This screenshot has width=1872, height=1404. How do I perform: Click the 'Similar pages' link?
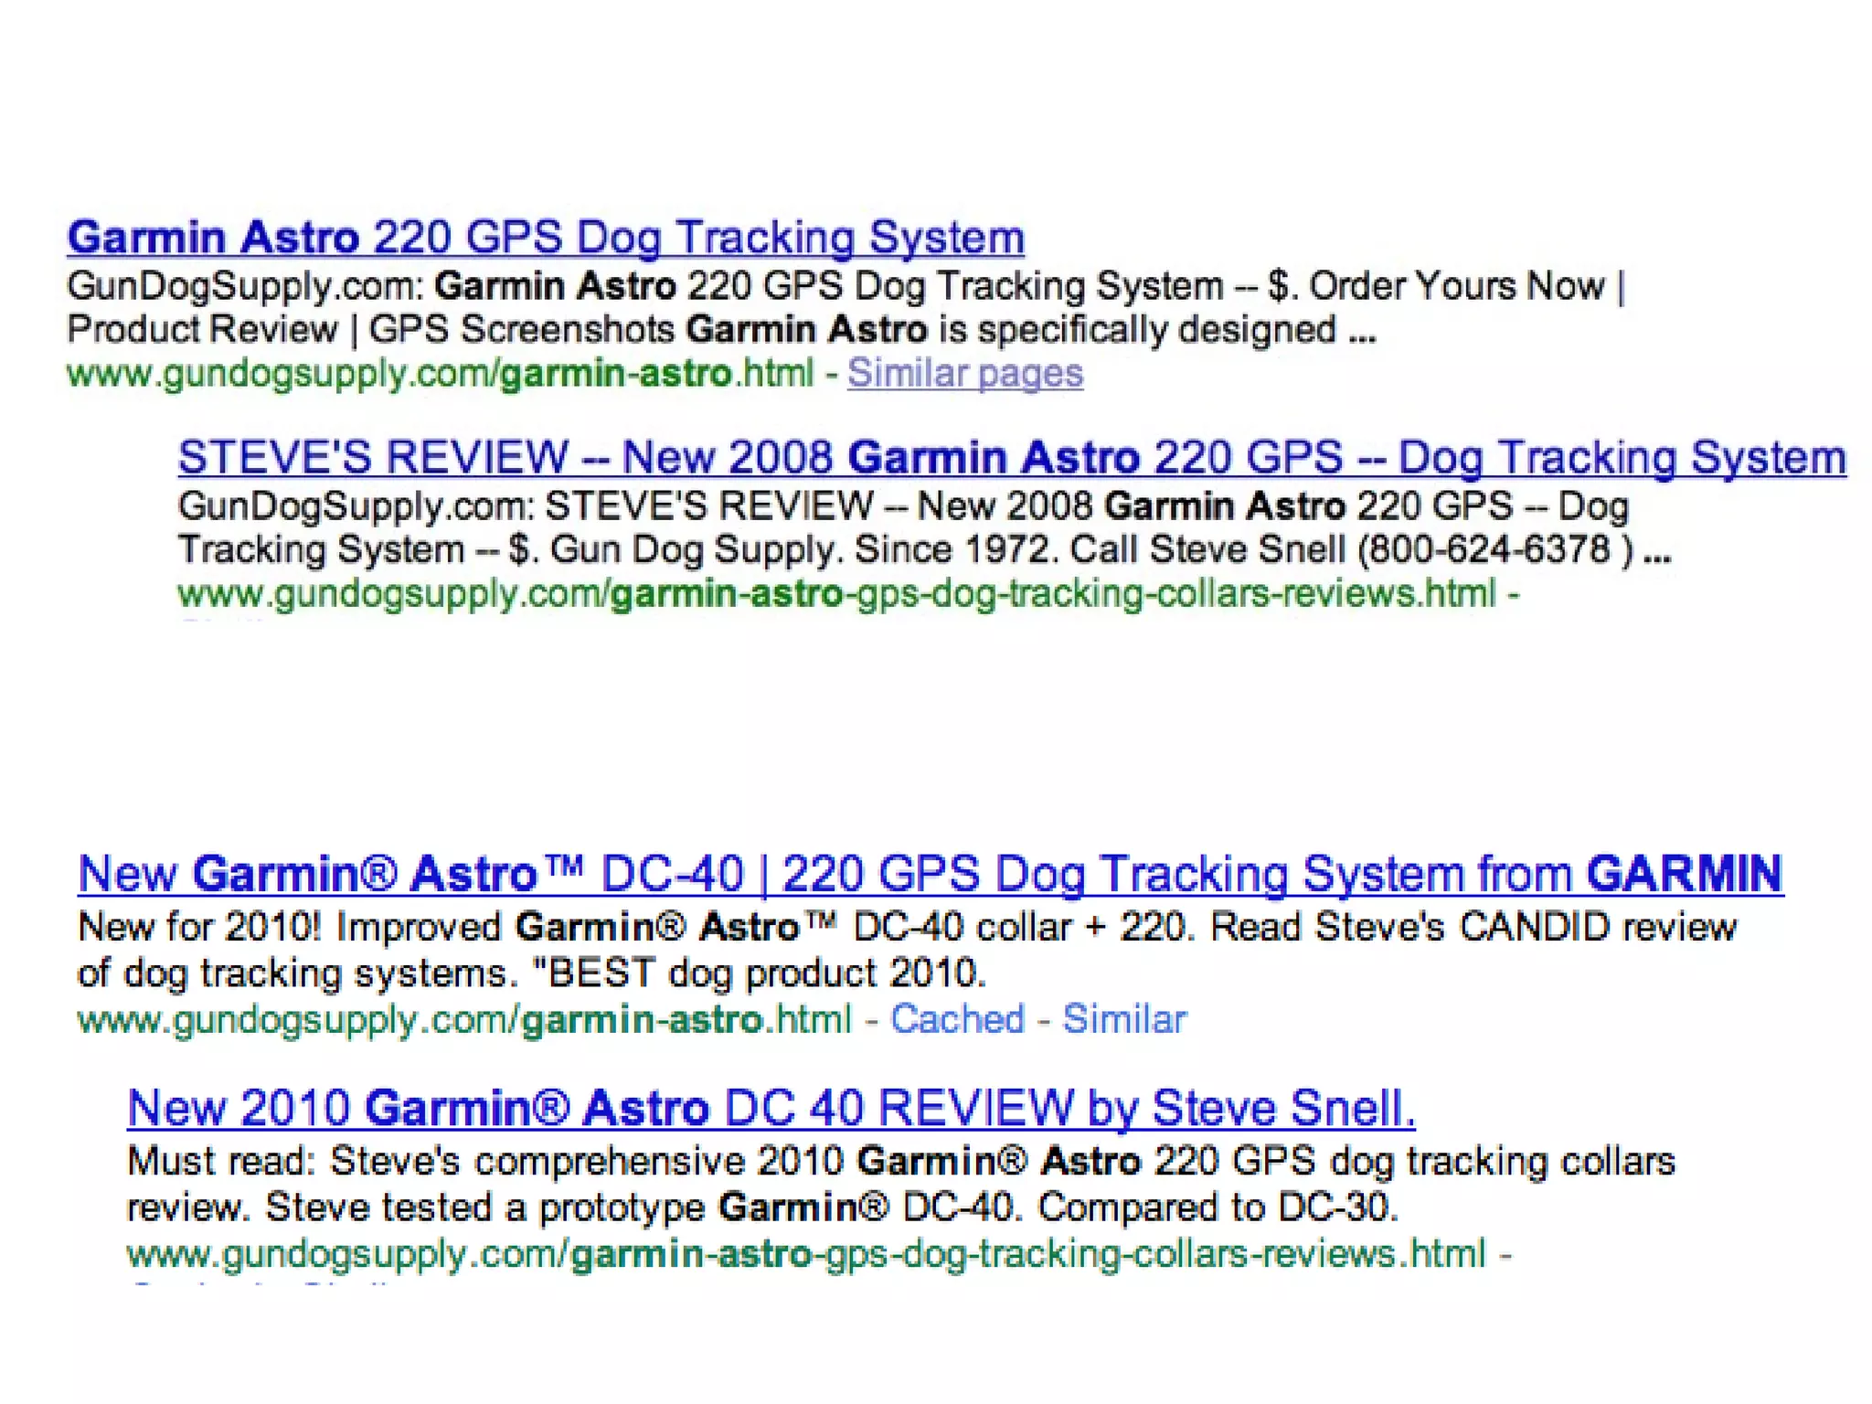point(964,373)
